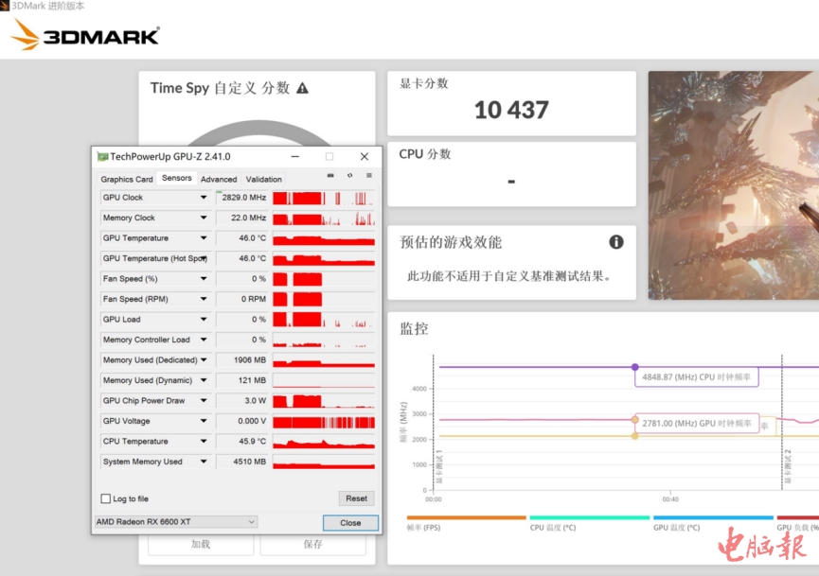
Task: Toggle the GPU 温度 blue legend bar
Action: (712, 518)
